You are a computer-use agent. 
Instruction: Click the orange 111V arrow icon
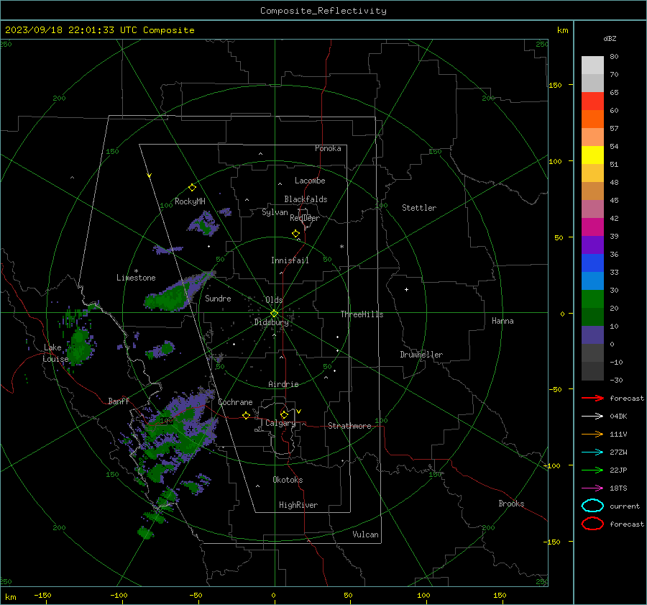coord(592,434)
